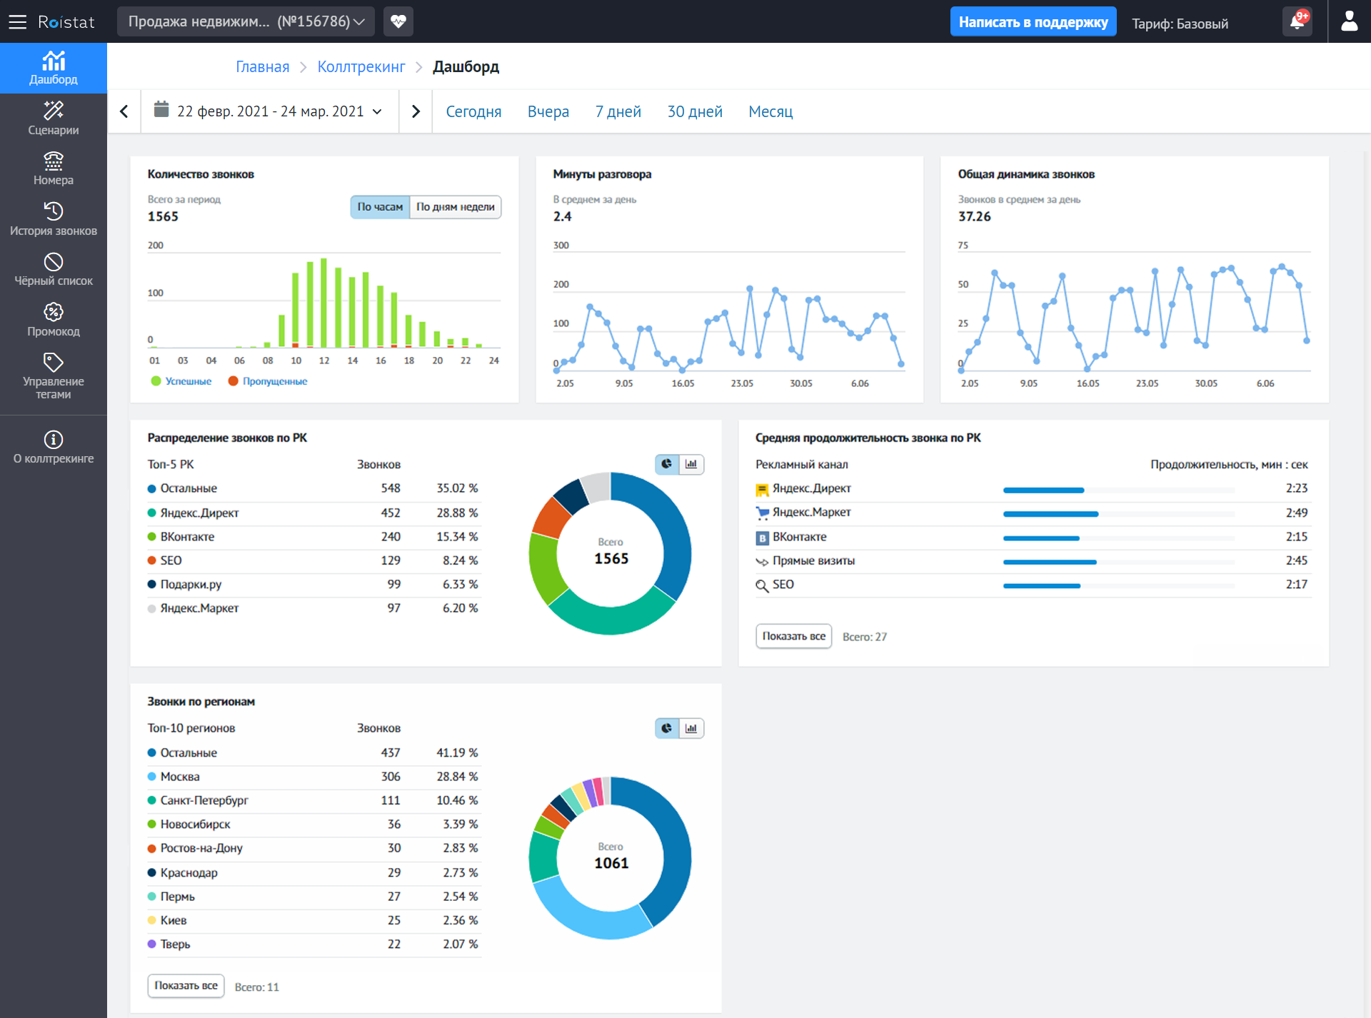Open Управление тегами tag management
The width and height of the screenshot is (1371, 1018).
pyautogui.click(x=54, y=375)
